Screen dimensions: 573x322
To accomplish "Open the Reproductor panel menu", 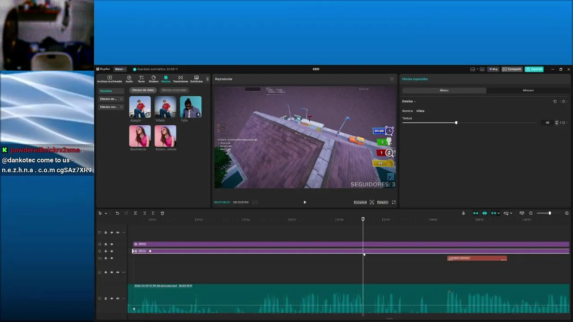I will click(392, 79).
